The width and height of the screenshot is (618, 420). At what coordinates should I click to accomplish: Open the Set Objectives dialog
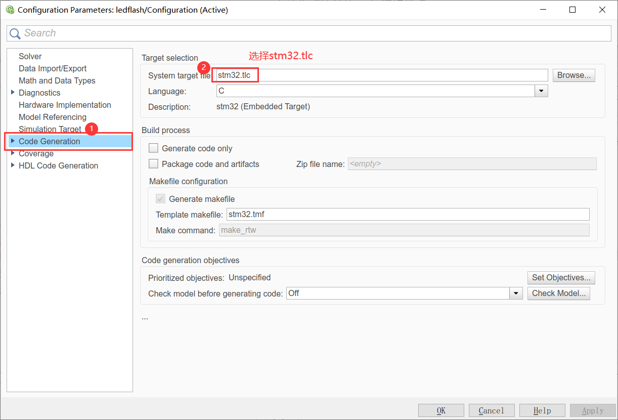tap(561, 278)
